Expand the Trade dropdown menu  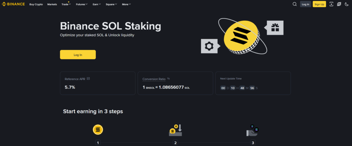[66, 4]
